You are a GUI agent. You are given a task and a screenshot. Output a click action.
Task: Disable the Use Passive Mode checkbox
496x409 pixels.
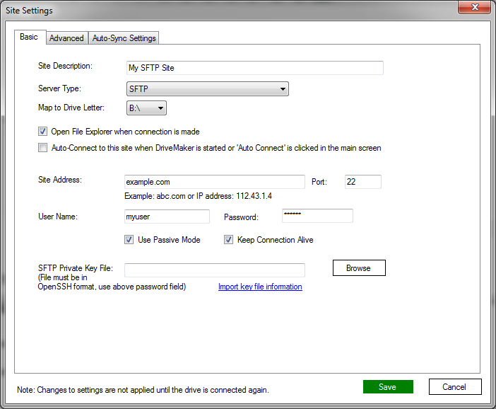(x=129, y=240)
